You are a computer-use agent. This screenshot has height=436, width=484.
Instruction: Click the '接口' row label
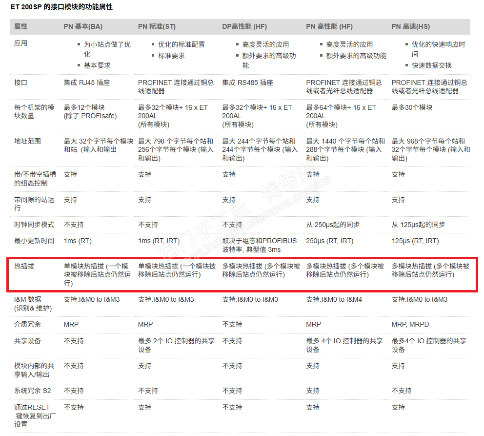pyautogui.click(x=20, y=83)
